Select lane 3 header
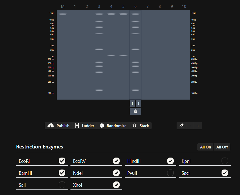The height and width of the screenshot is (195, 240). point(99,6)
